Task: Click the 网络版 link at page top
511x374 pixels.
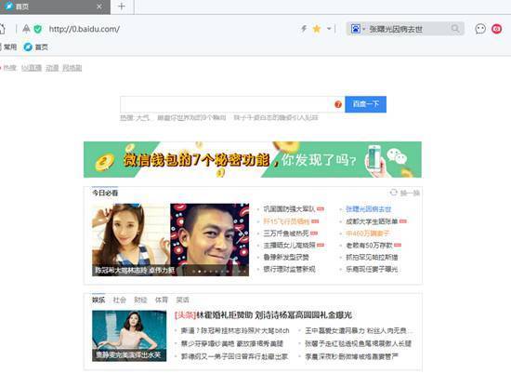Action: coord(72,68)
